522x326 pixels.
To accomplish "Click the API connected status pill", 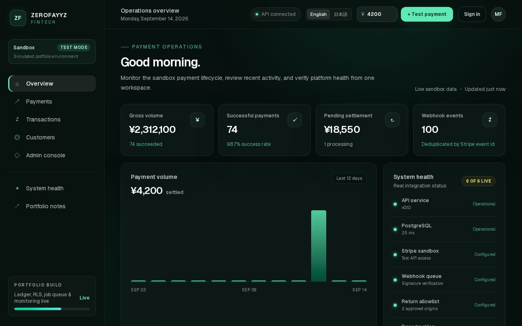I will [x=276, y=14].
